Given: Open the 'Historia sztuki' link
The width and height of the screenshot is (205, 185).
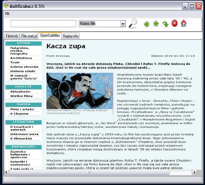Looking at the screenshot, I should (x=23, y=71).
